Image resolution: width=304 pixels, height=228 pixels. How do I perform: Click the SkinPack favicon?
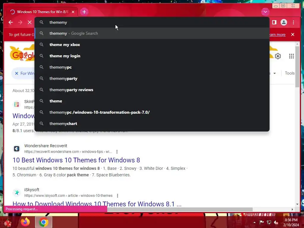[x=17, y=104]
